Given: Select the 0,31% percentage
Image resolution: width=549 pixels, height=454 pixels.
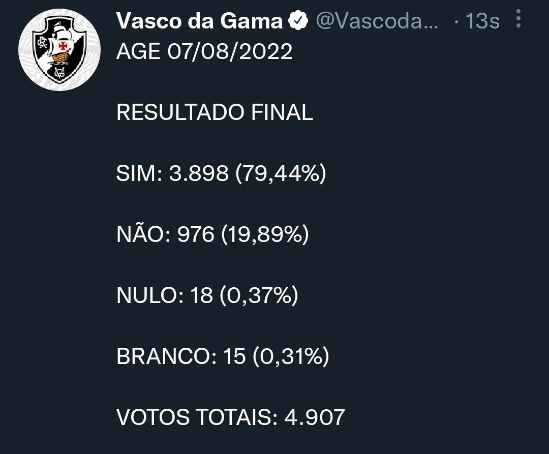Looking at the screenshot, I should pyautogui.click(x=290, y=357).
